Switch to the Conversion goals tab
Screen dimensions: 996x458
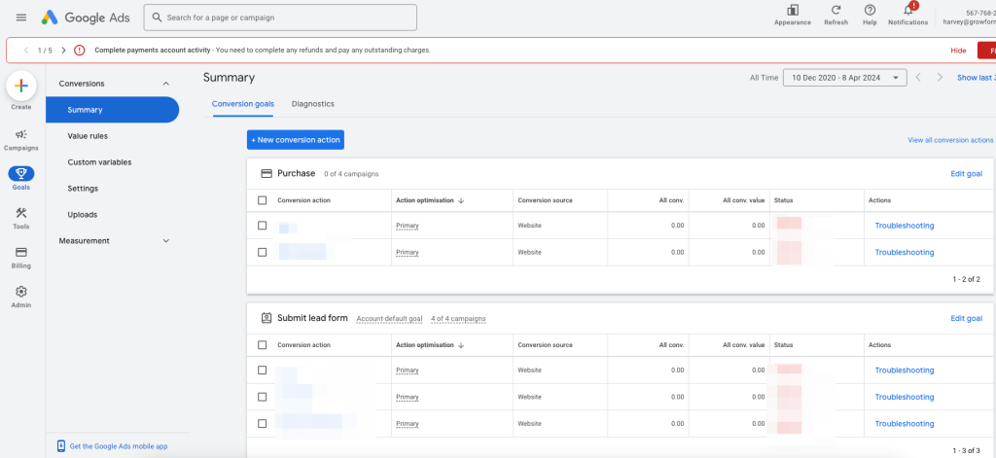pos(242,104)
